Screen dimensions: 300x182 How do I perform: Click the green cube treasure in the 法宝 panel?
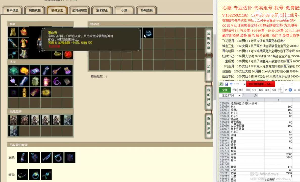(x=13, y=71)
